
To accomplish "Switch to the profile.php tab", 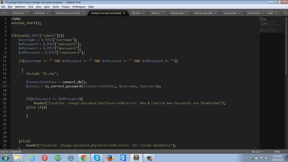I will click(253, 13).
